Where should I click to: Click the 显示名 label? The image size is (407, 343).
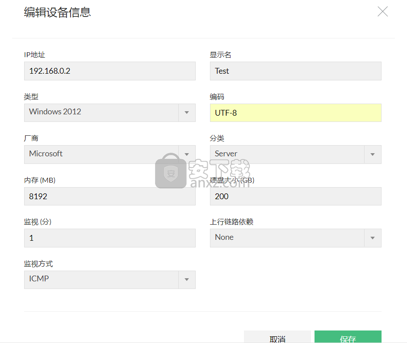pos(220,55)
